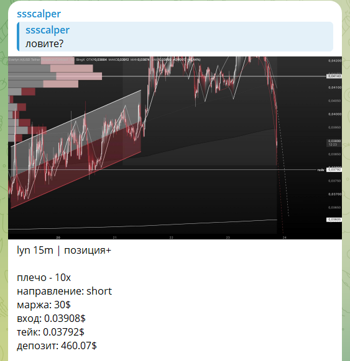Click the line 'депозит: 460.07$'
Viewport: 350px width, 361px height.
tap(57, 345)
